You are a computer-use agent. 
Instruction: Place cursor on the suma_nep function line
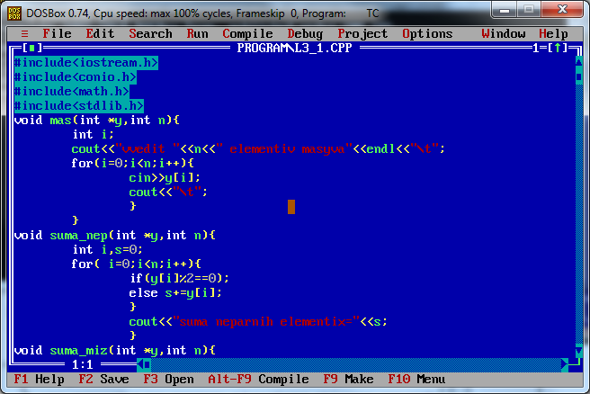[115, 236]
